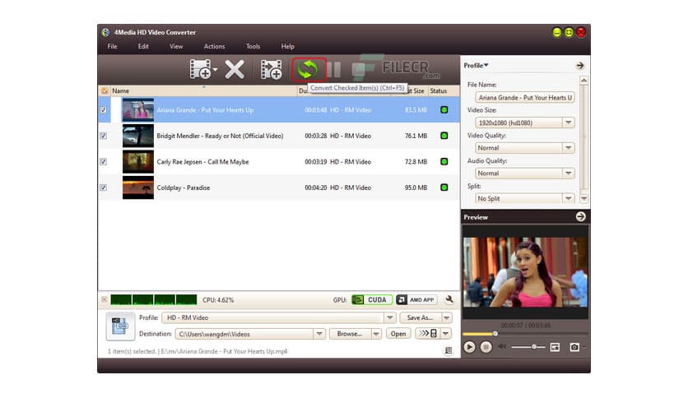Select the Ariana Grande video thumbnail
688x398 pixels.
pos(137,109)
